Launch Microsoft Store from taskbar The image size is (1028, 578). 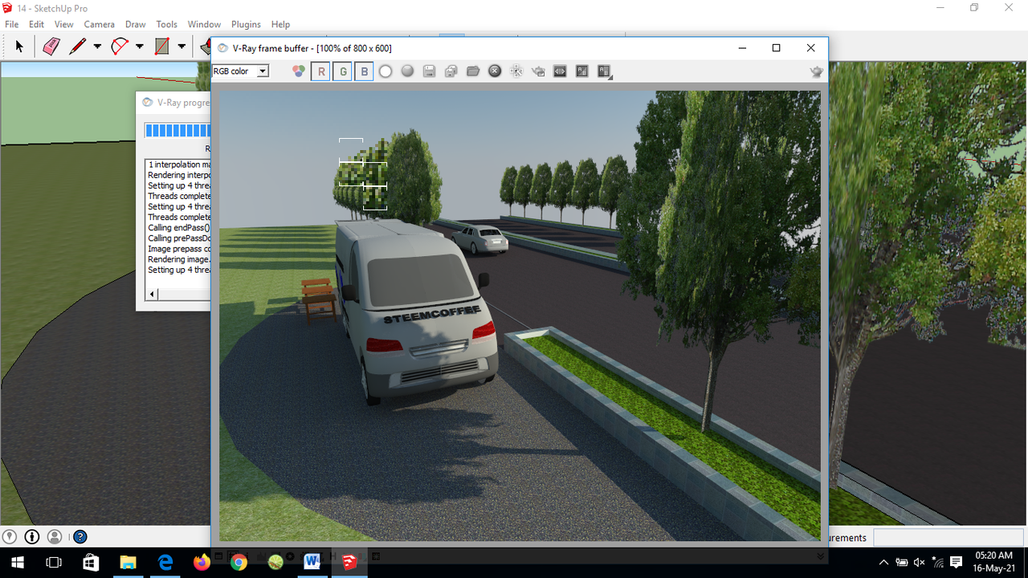(91, 562)
